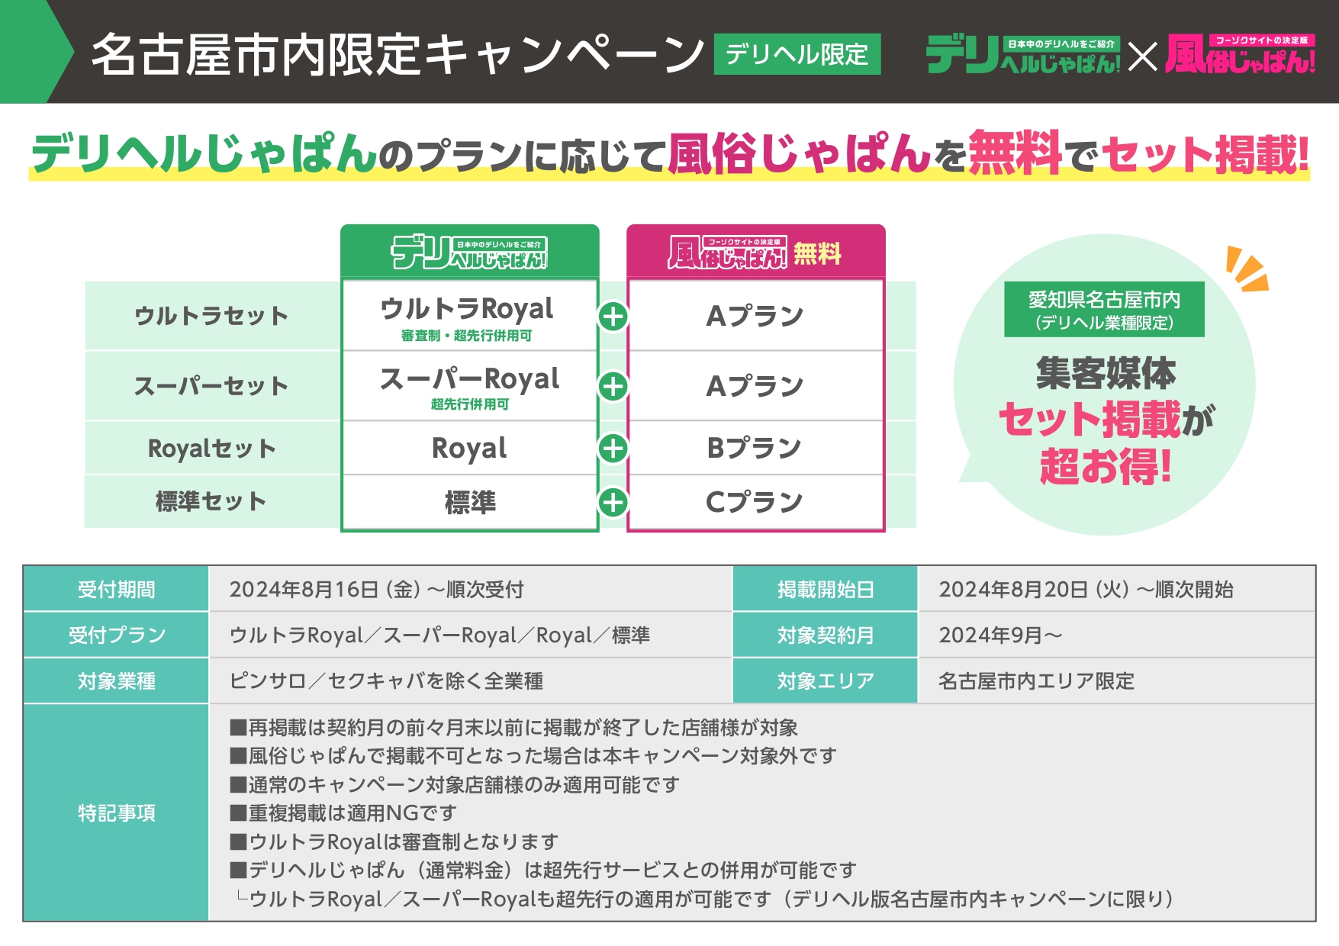Click the 掲載開始日 teal header cell
This screenshot has width=1339, height=946.
click(x=826, y=589)
